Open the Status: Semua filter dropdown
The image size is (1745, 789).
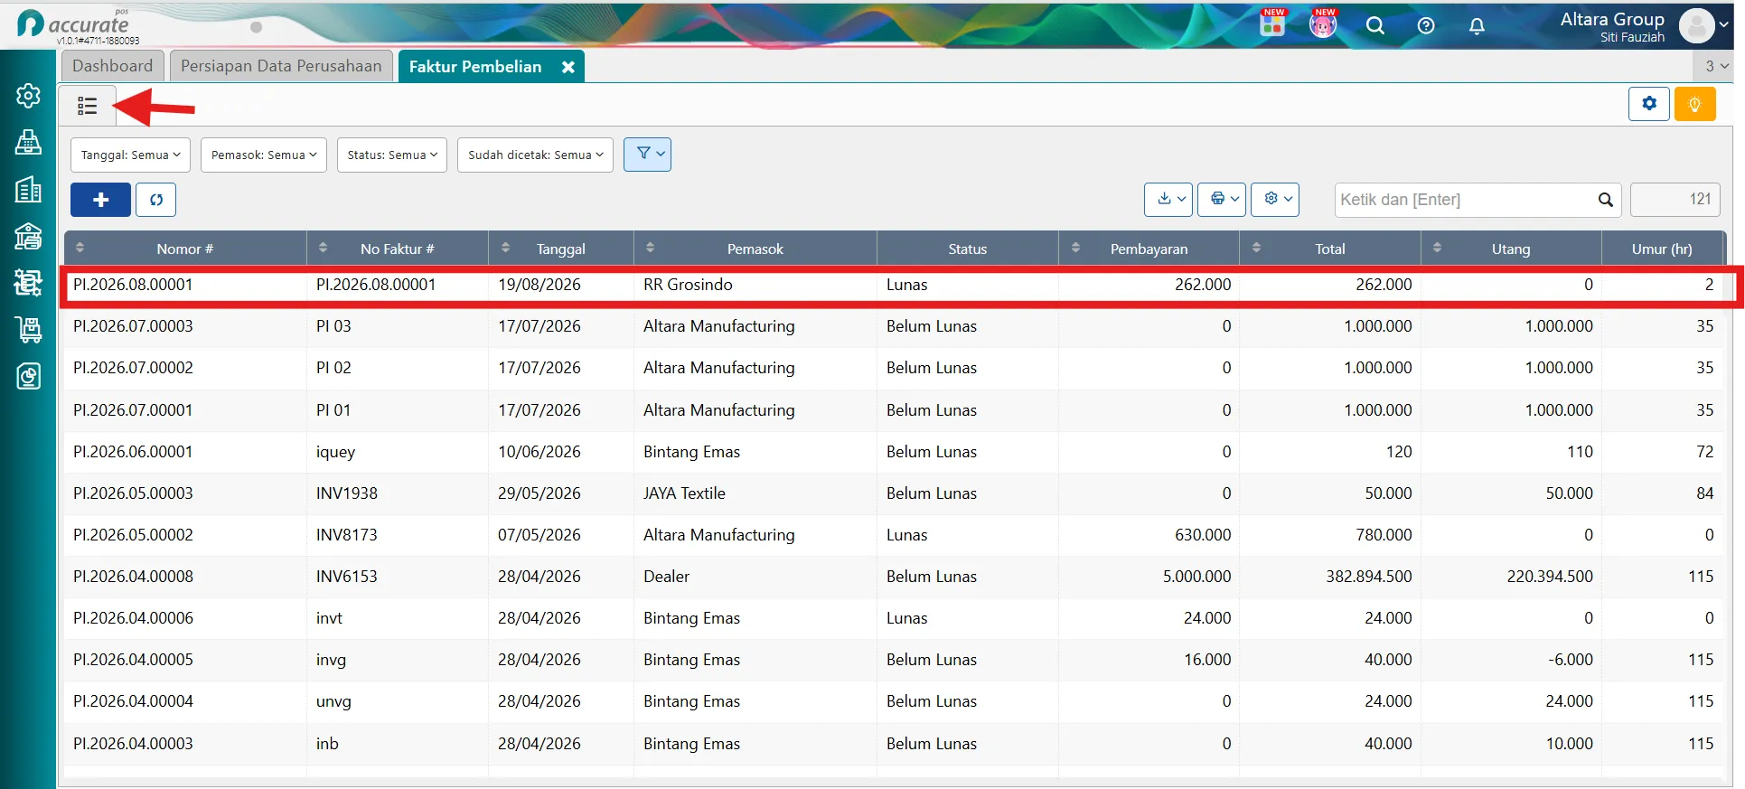(392, 155)
